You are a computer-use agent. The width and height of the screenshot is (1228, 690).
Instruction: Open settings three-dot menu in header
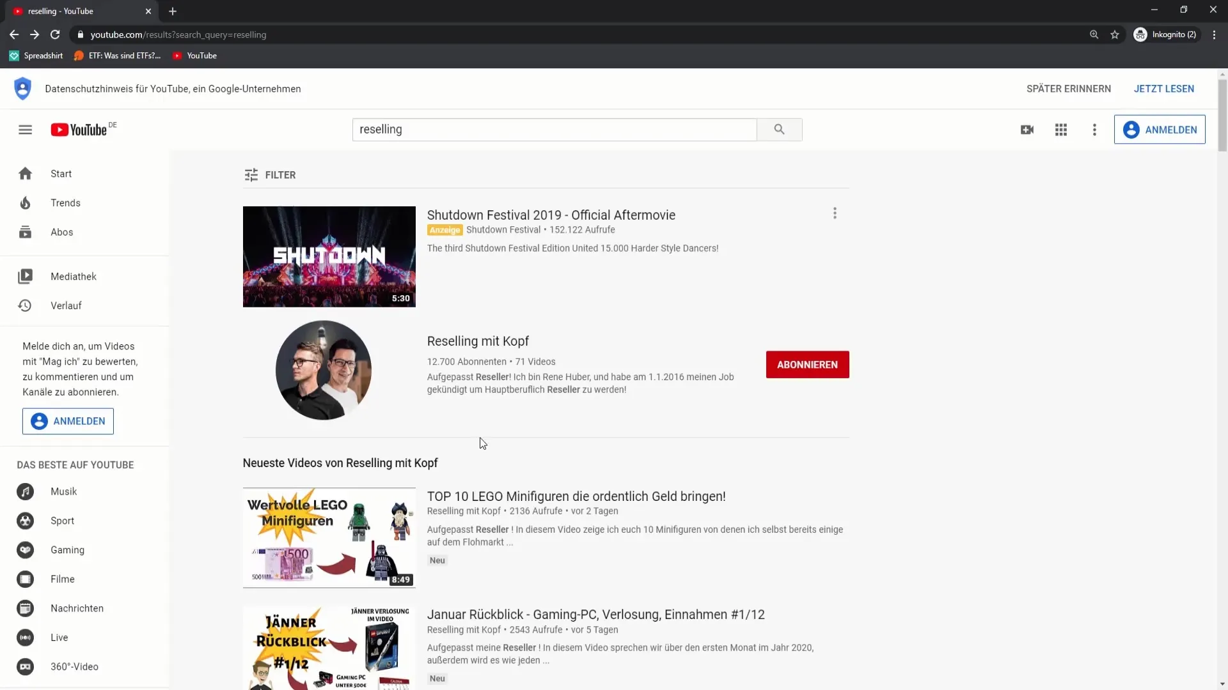pos(1094,130)
